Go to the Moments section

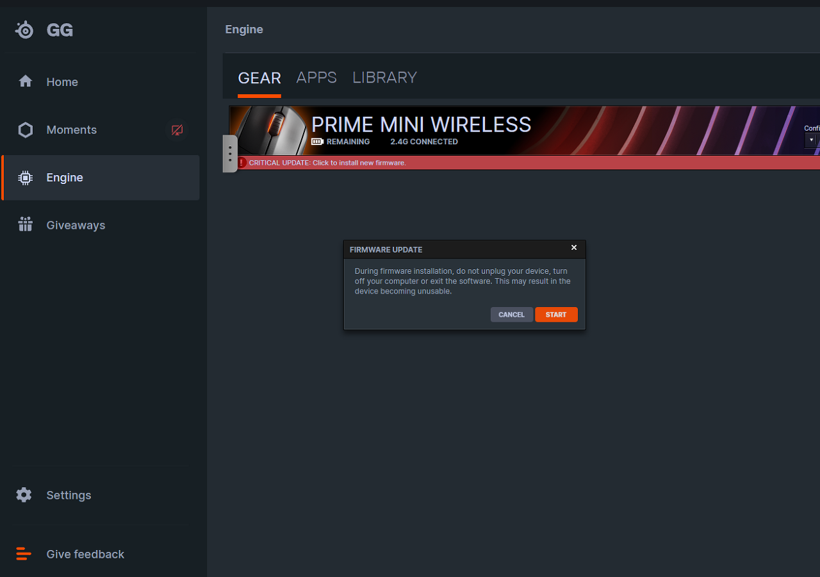click(101, 130)
